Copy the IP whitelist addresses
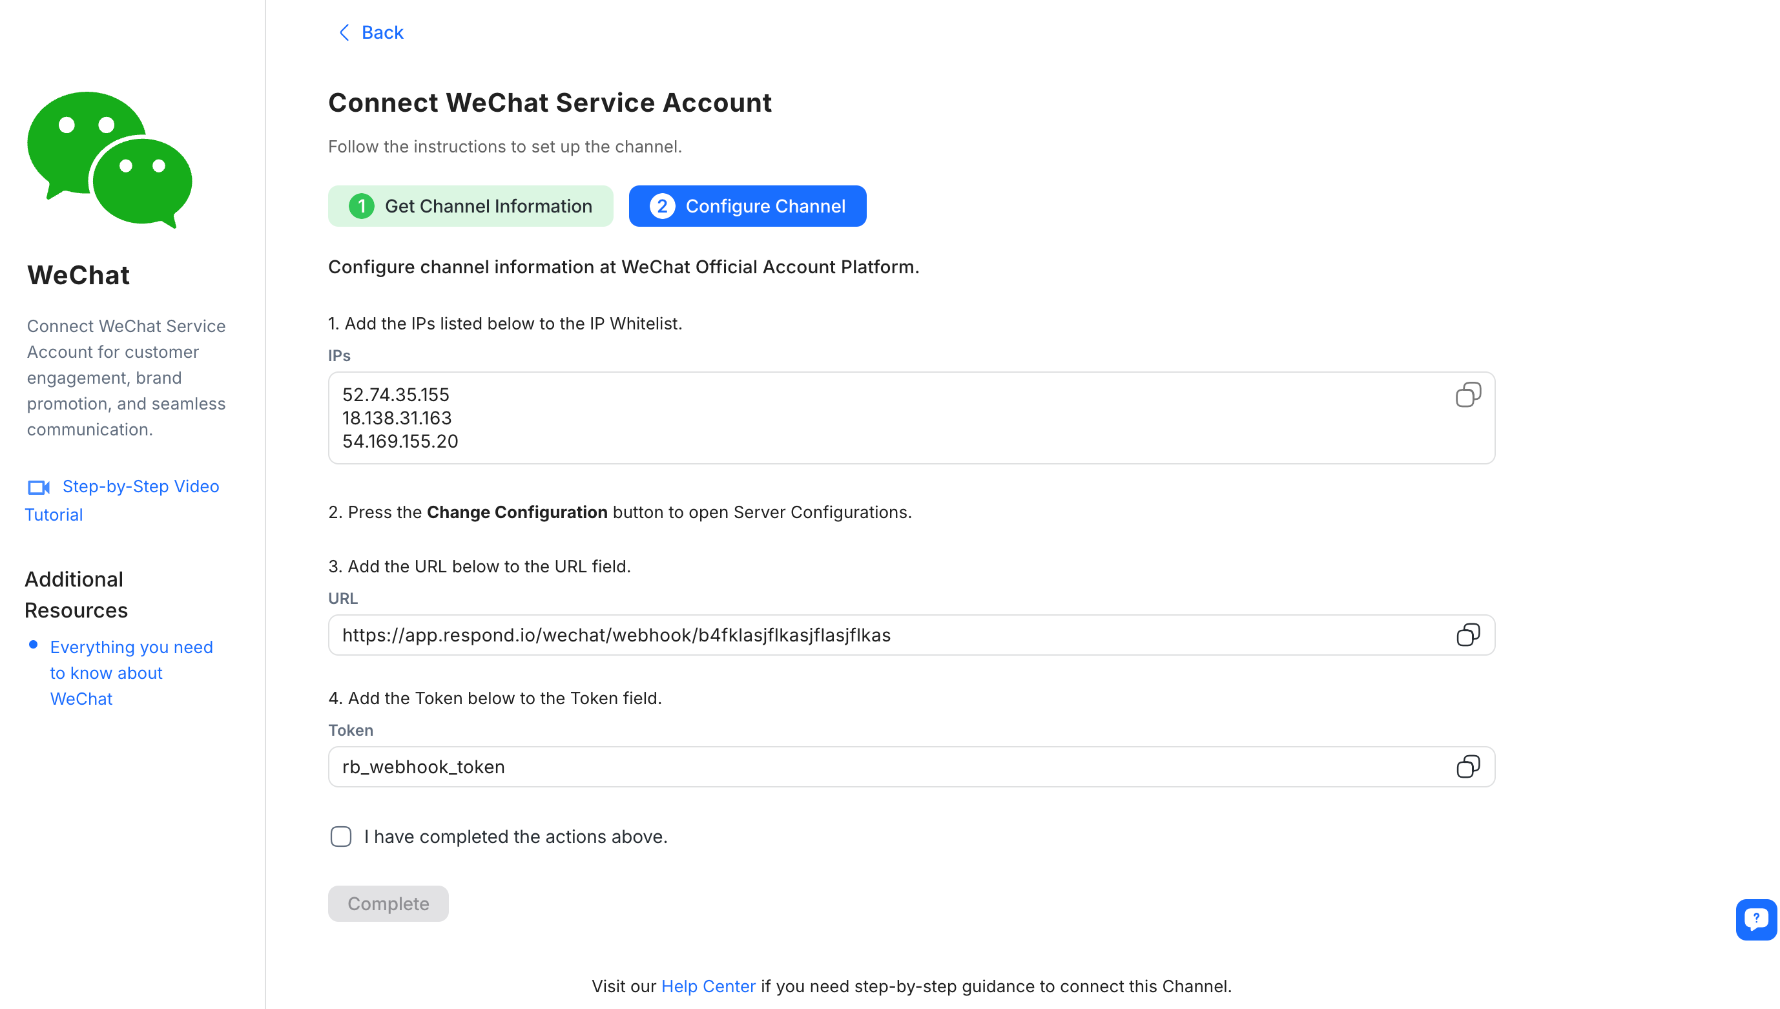 point(1467,394)
